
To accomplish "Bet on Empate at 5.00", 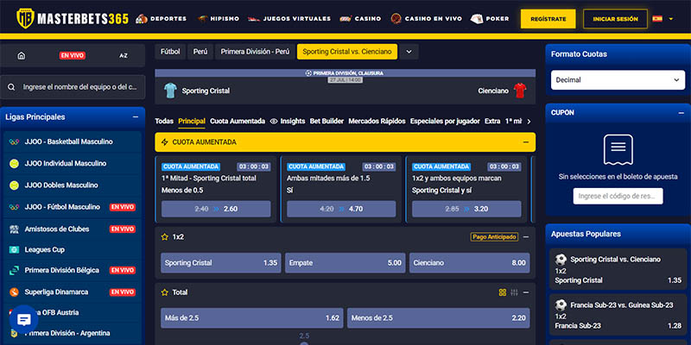I will point(345,263).
